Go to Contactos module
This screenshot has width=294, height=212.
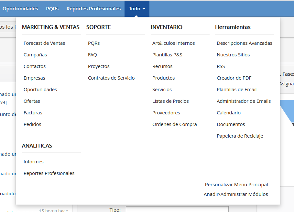pyautogui.click(x=35, y=66)
